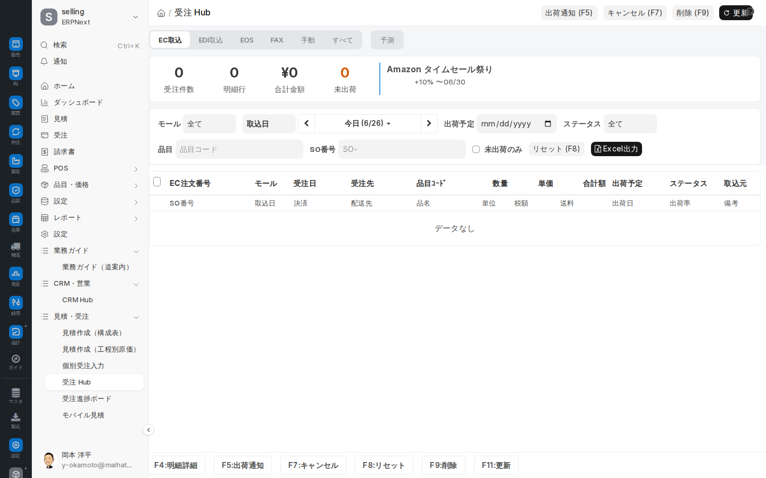The width and height of the screenshot is (766, 478).
Task: Click the F11:更新 footer button
Action: [496, 465]
